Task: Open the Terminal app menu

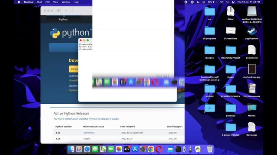Action: pyautogui.click(x=29, y=2)
